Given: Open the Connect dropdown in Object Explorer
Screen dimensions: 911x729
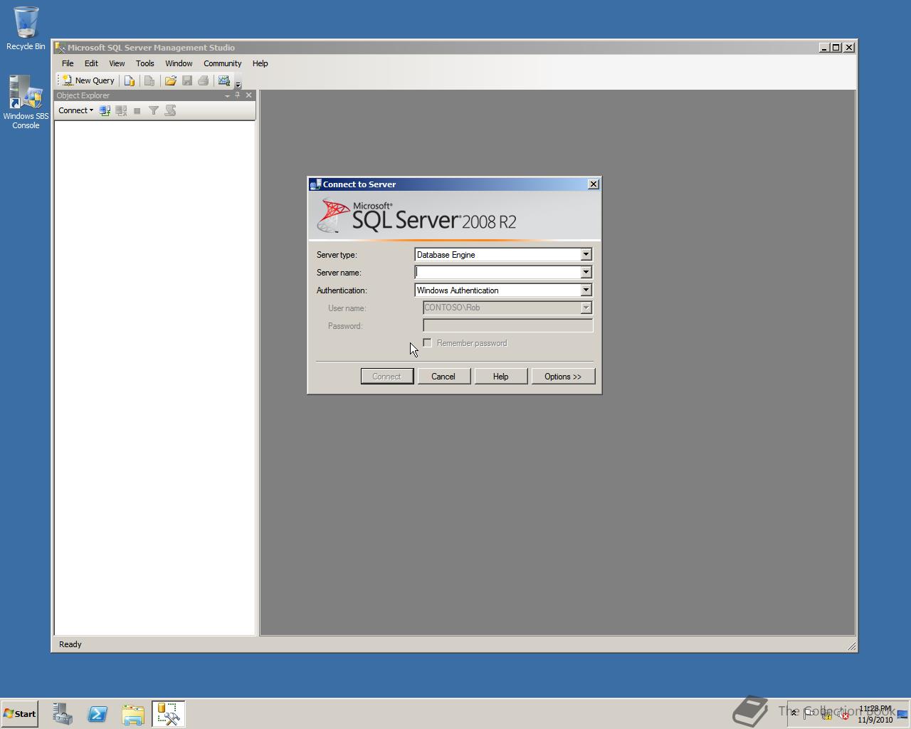Looking at the screenshot, I should point(75,110).
